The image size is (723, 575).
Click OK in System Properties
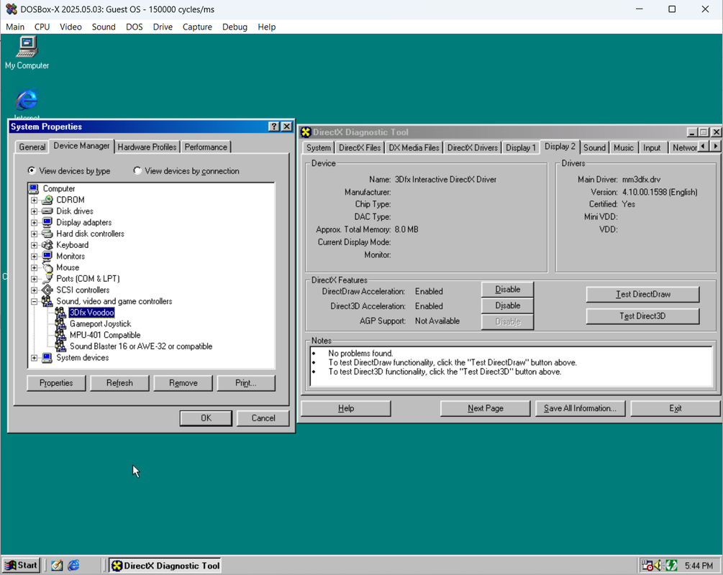(206, 418)
